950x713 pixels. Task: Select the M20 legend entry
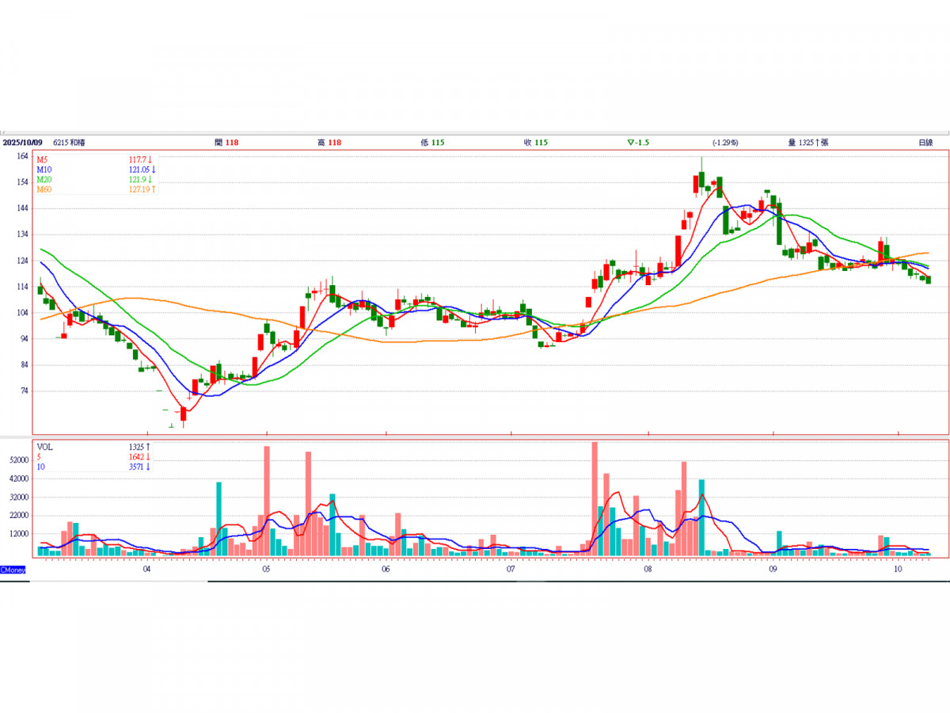coord(44,180)
